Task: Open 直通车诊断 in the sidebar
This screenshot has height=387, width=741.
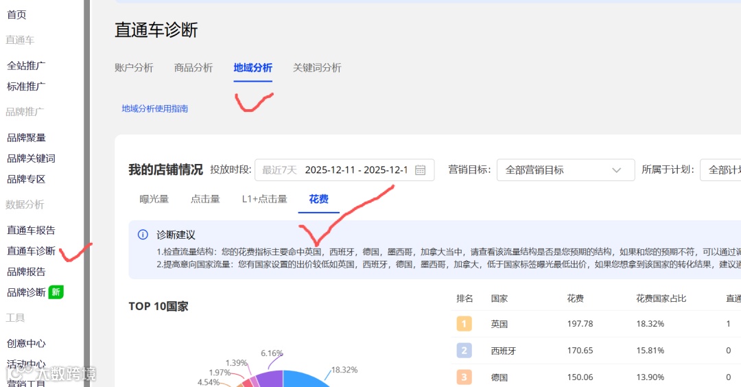Action: (x=31, y=251)
